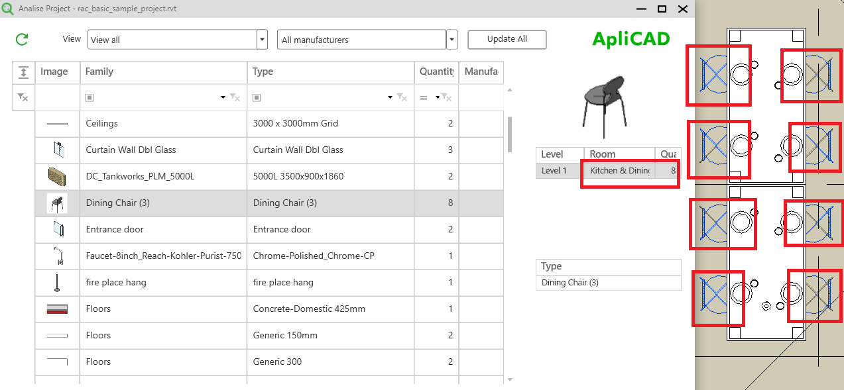Click the Dining Chair thumbnail in its table row
The image size is (844, 390).
57,203
